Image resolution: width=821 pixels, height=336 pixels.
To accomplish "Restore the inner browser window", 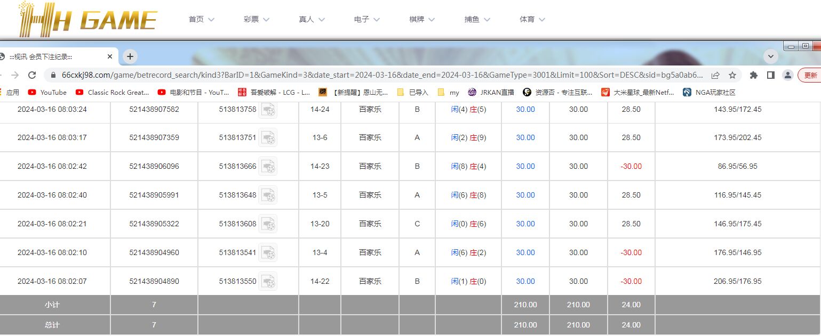I will 805,46.
